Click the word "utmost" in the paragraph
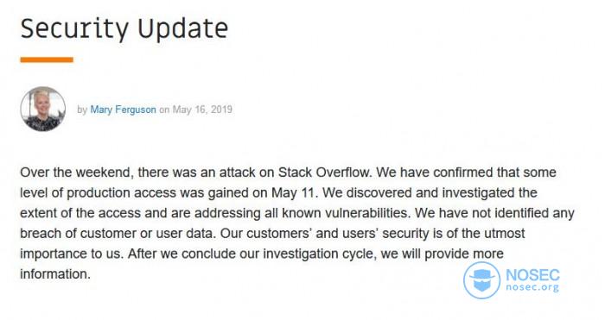Screen dimensions: 605x320 click(505, 234)
